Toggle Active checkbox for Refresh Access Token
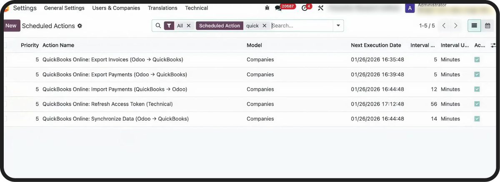500x182 pixels. point(477,104)
